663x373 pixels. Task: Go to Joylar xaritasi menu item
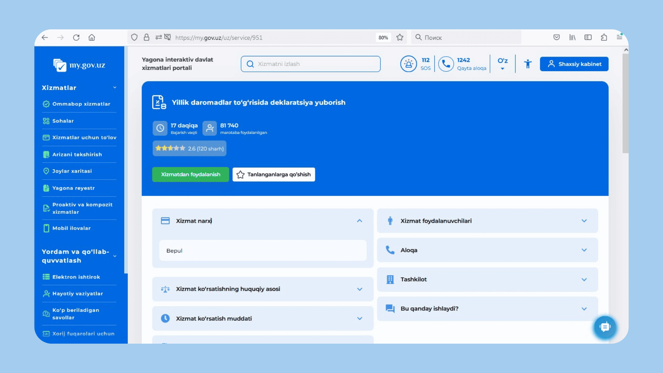point(72,171)
